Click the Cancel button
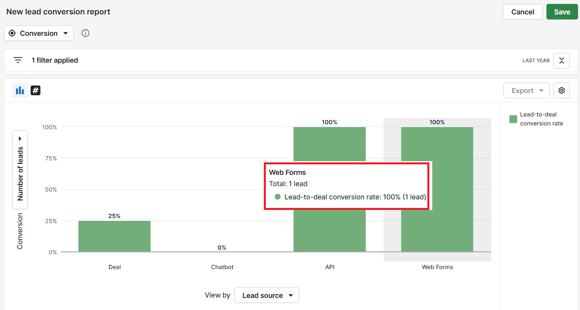The width and height of the screenshot is (580, 310). click(x=523, y=12)
